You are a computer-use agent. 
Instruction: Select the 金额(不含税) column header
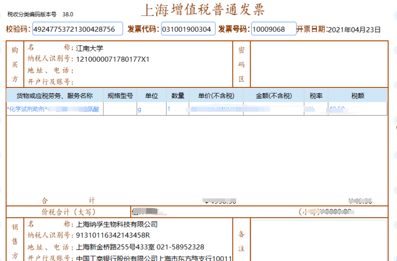click(274, 96)
